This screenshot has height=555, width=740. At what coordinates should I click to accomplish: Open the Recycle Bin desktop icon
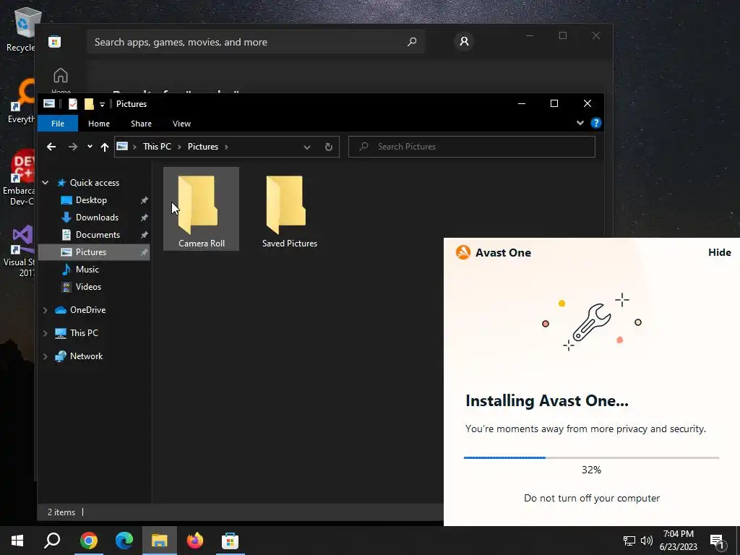tap(21, 30)
